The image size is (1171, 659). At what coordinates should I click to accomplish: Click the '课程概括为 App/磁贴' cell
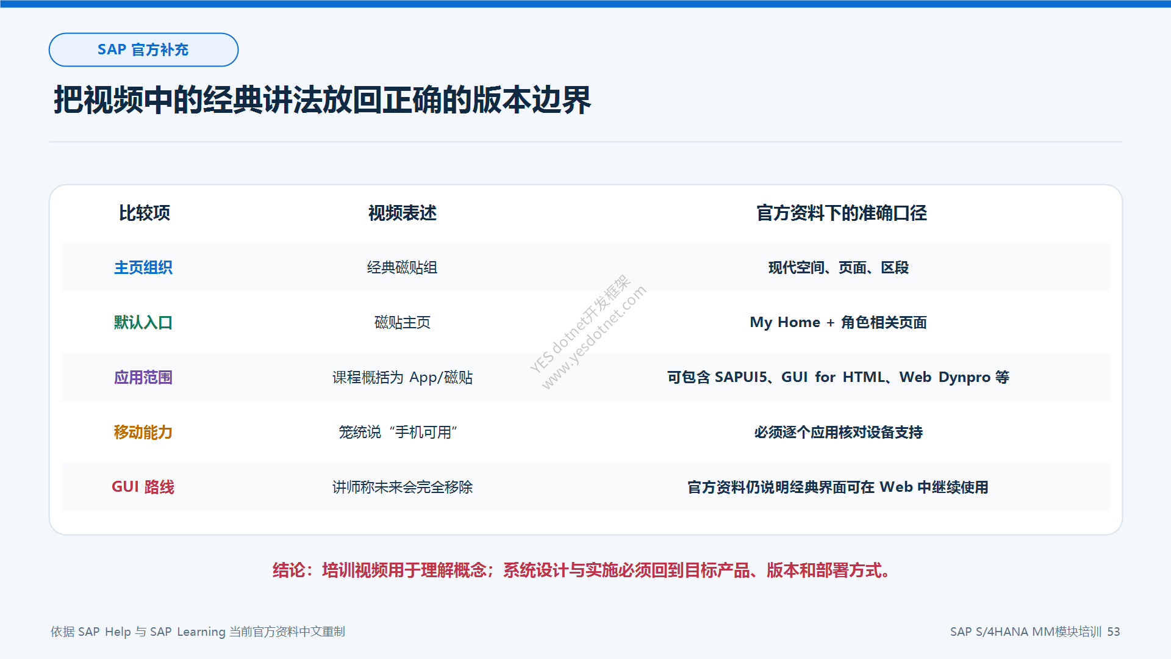[x=403, y=377]
